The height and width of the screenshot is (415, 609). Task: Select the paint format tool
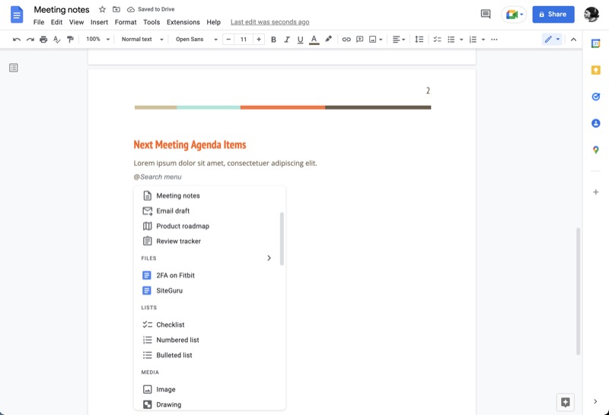pos(71,40)
